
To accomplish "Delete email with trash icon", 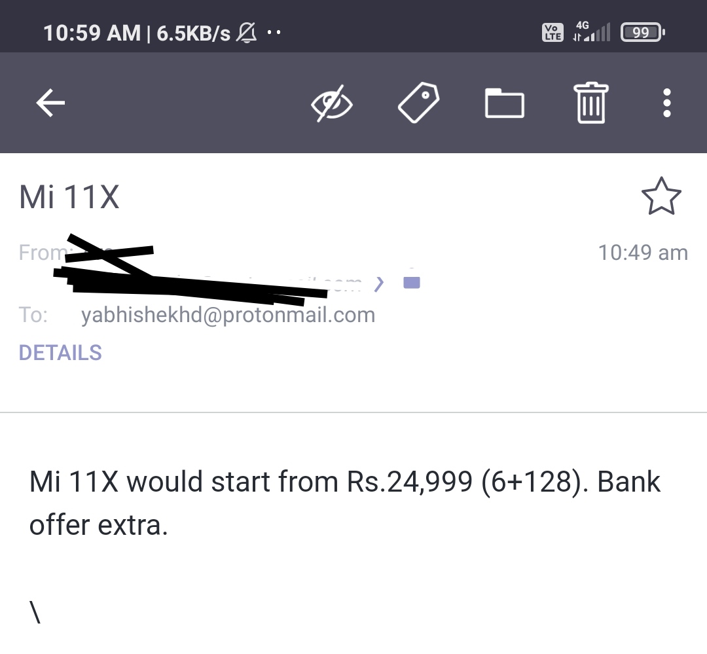I will tap(590, 103).
